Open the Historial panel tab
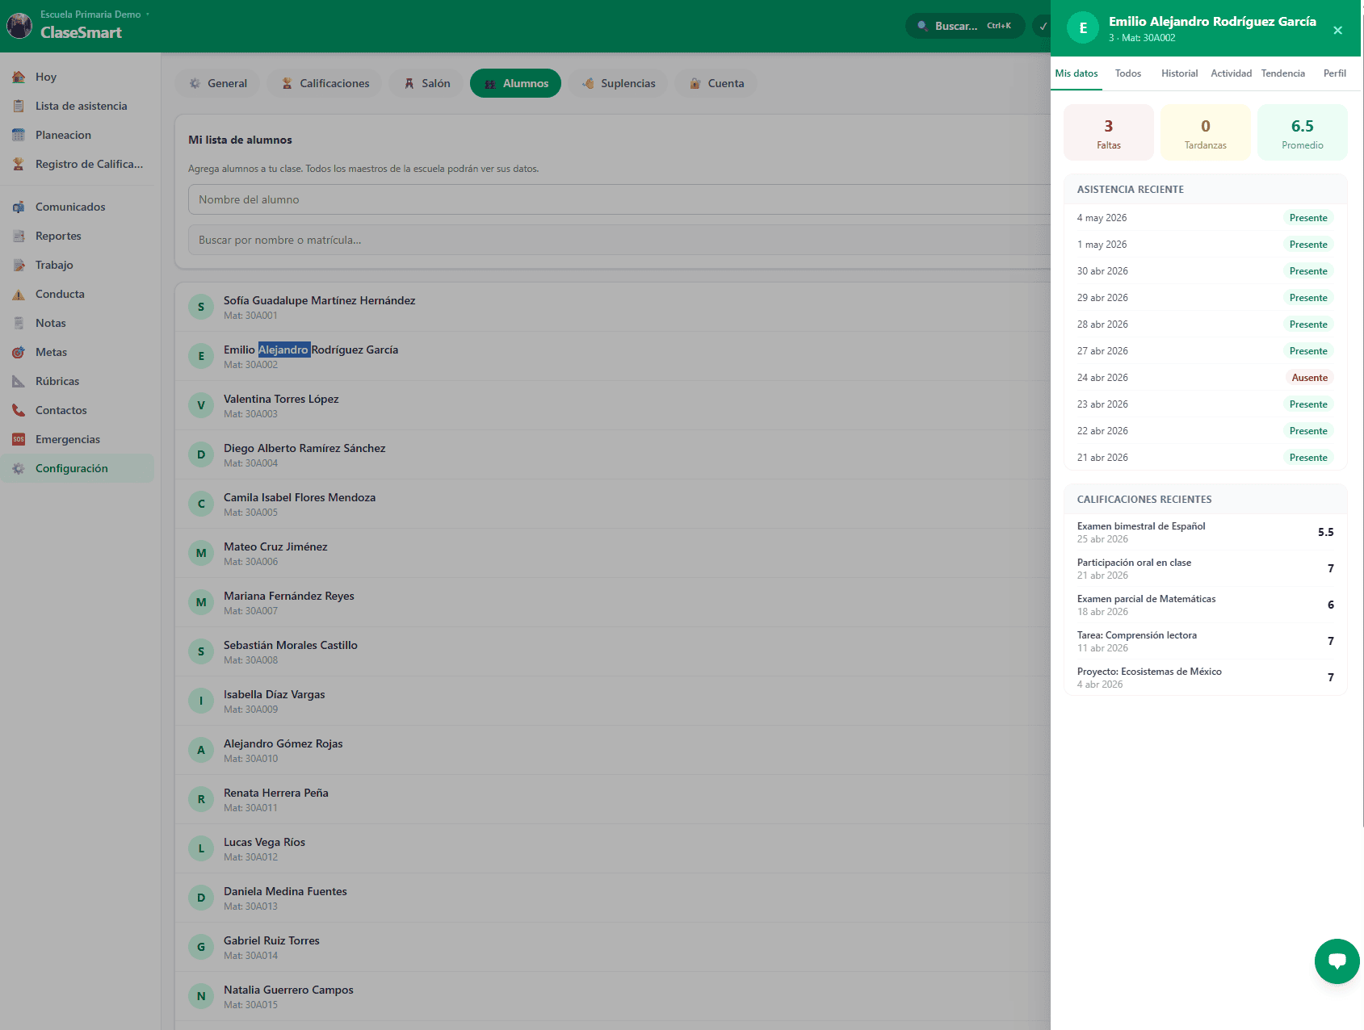The image size is (1364, 1030). [x=1179, y=73]
